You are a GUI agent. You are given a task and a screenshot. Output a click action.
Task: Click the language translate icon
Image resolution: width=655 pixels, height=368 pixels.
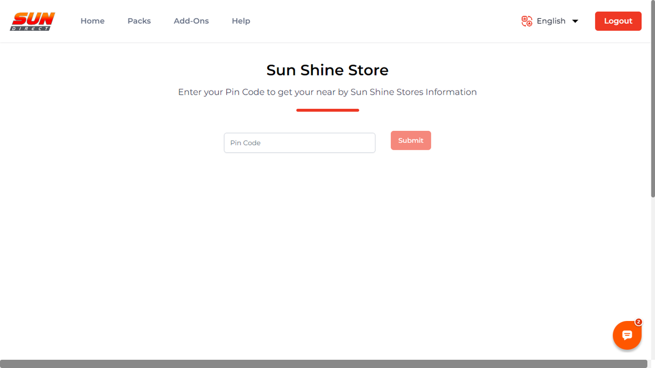coord(527,21)
